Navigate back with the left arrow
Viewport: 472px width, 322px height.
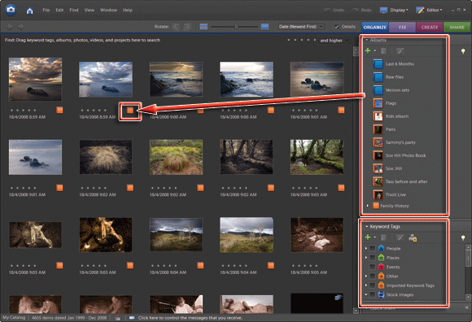click(x=10, y=27)
